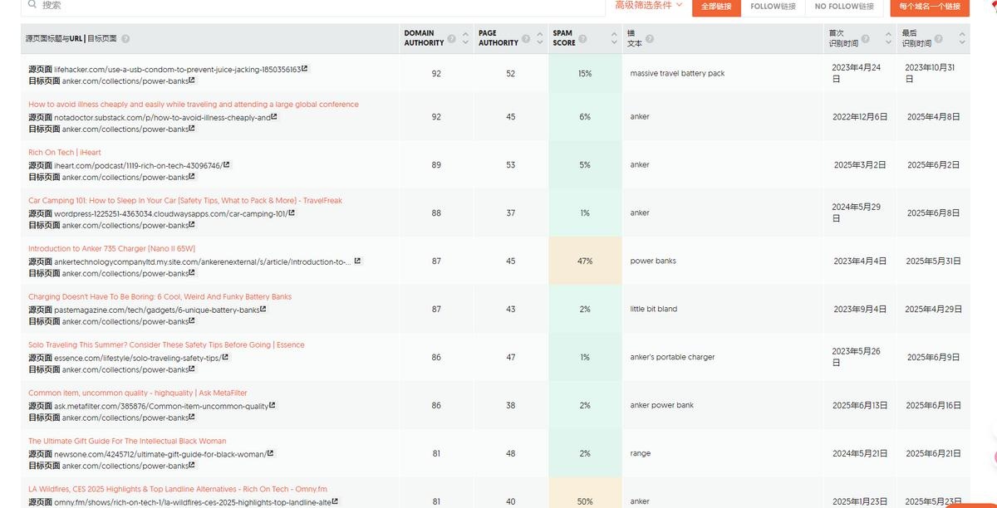Open external link icon for lifehacker row target page
997x508 pixels.
click(192, 81)
